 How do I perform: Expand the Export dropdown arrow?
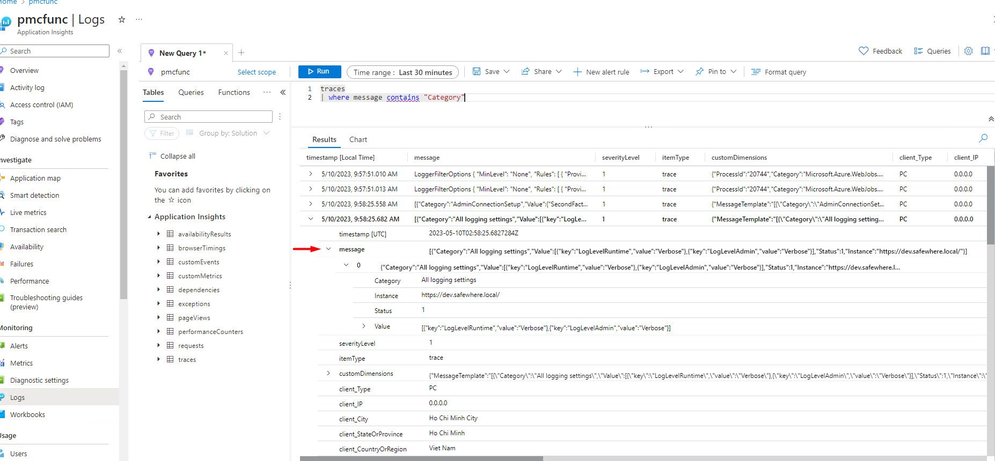681,71
